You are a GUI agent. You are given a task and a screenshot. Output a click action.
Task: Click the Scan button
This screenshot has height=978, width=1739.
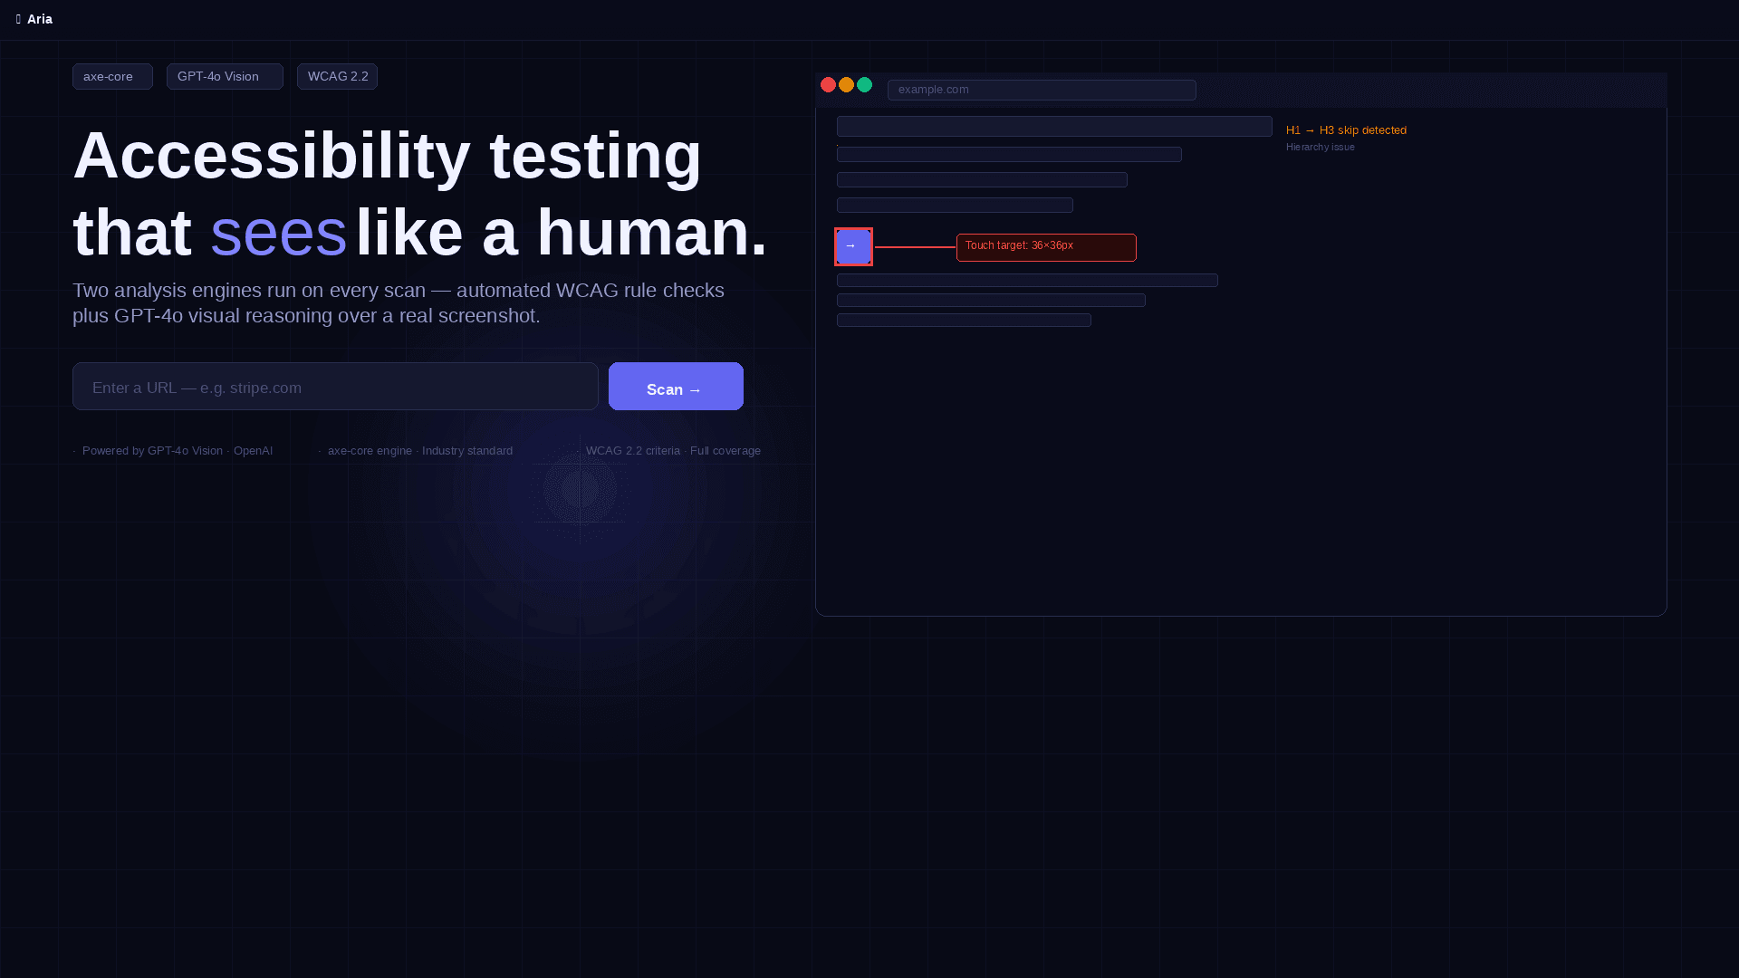[x=676, y=387]
